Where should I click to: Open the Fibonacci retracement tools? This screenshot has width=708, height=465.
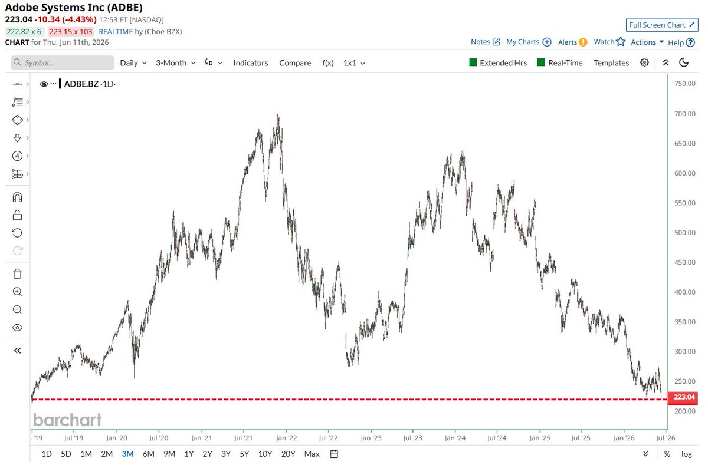click(17, 102)
